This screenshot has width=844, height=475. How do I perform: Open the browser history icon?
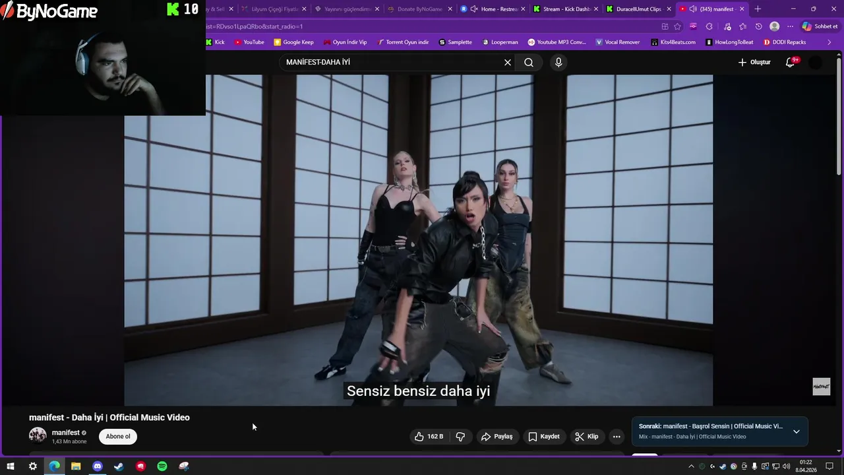tap(759, 26)
